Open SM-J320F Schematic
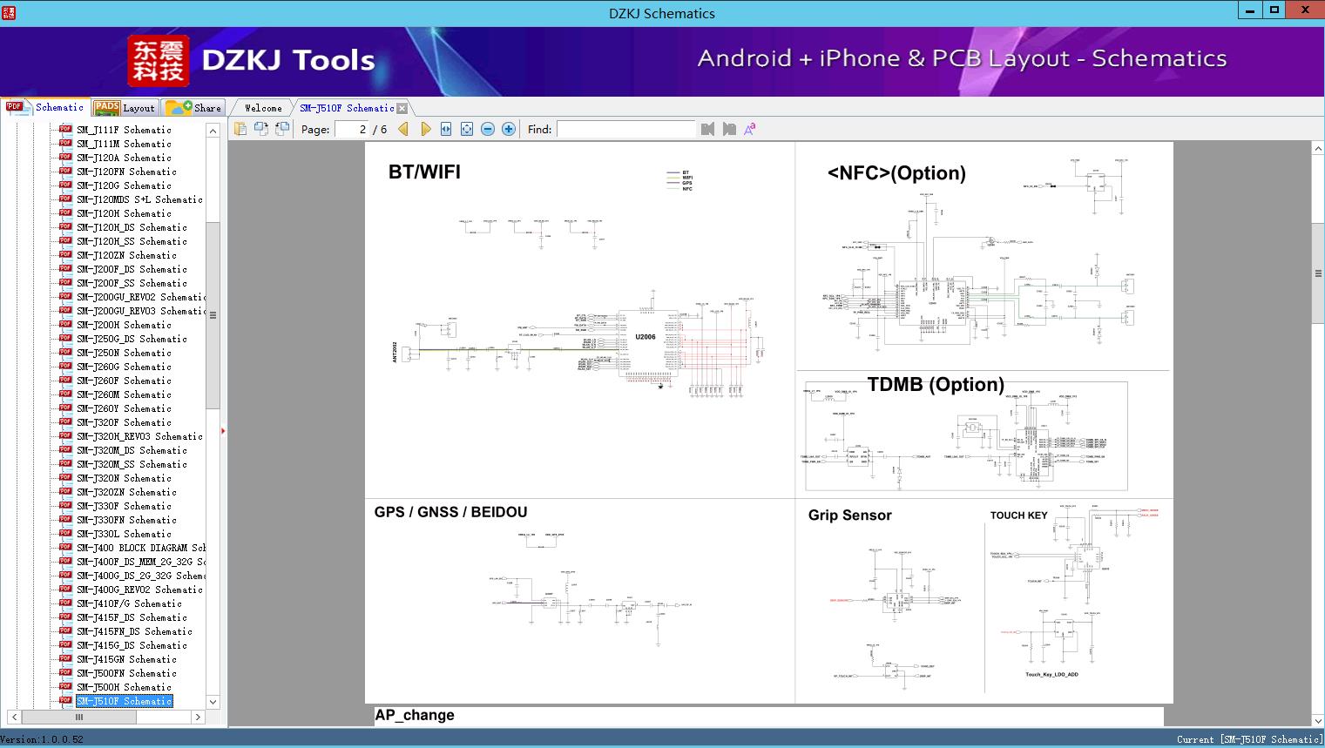This screenshot has height=748, width=1325. point(124,422)
